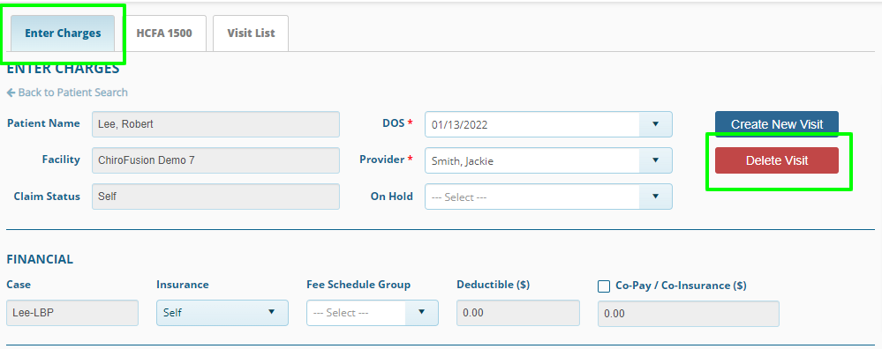This screenshot has width=882, height=349.
Task: Enable the Co-Pay / Co-Insurance checkbox
Action: pos(604,286)
